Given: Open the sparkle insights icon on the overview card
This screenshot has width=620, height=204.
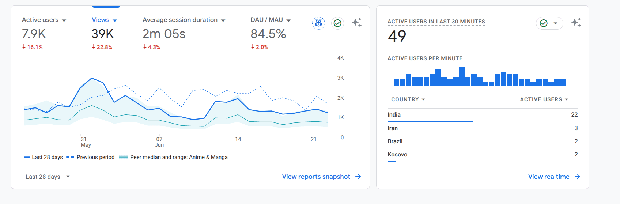Looking at the screenshot, I should tap(357, 23).
